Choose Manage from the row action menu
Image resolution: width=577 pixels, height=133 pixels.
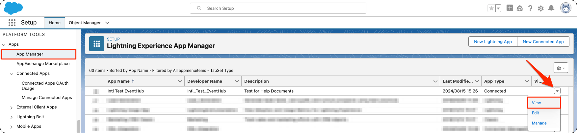[x=539, y=123]
